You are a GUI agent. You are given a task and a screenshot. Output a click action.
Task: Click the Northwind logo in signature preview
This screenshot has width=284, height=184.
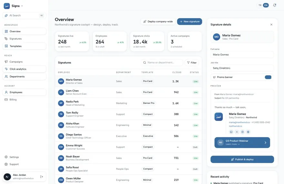[x=218, y=117]
